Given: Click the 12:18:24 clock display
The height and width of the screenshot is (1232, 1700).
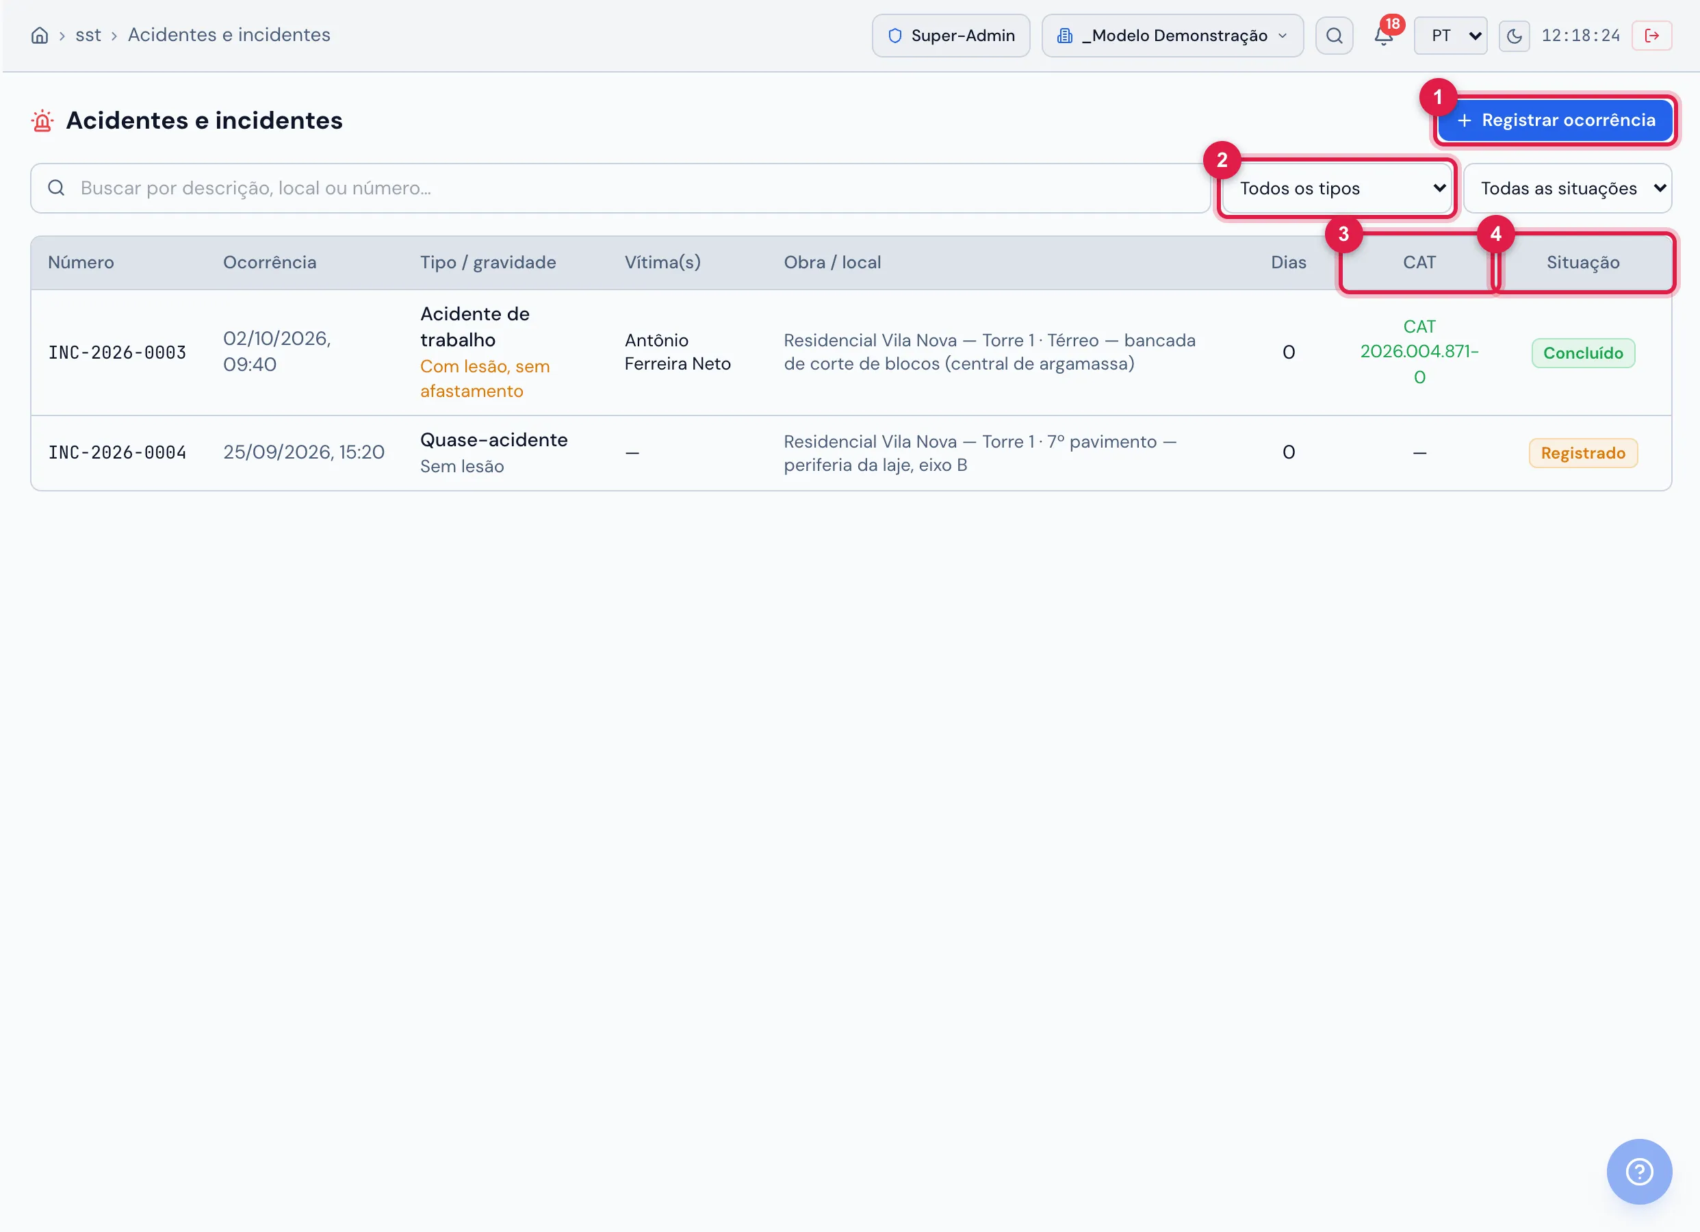Looking at the screenshot, I should click(1581, 35).
